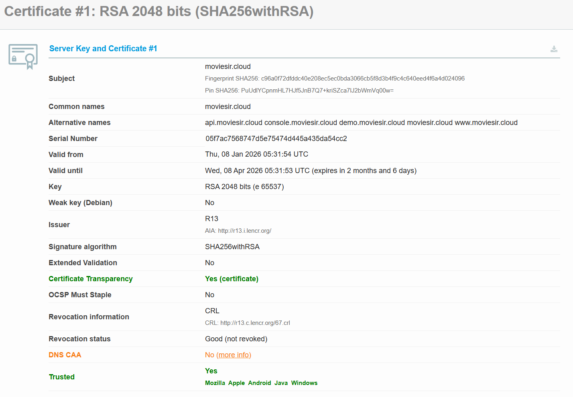Click the Fingerprint SHA256 hash value
Screen dimensions: 573x397
click(x=362, y=79)
